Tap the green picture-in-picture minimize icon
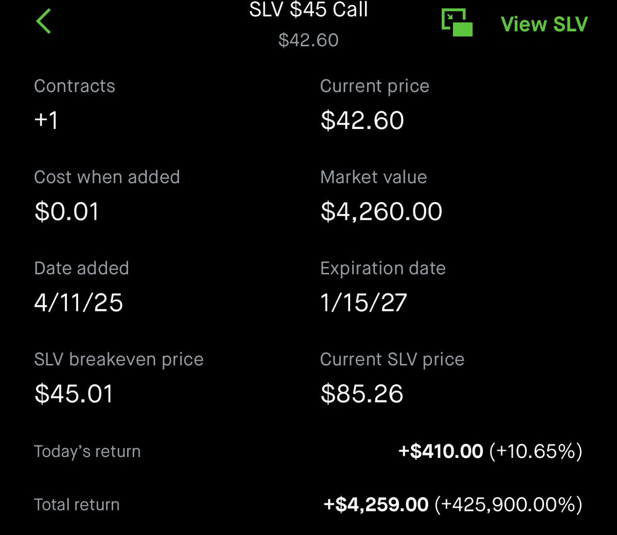This screenshot has width=617, height=535. 457,23
